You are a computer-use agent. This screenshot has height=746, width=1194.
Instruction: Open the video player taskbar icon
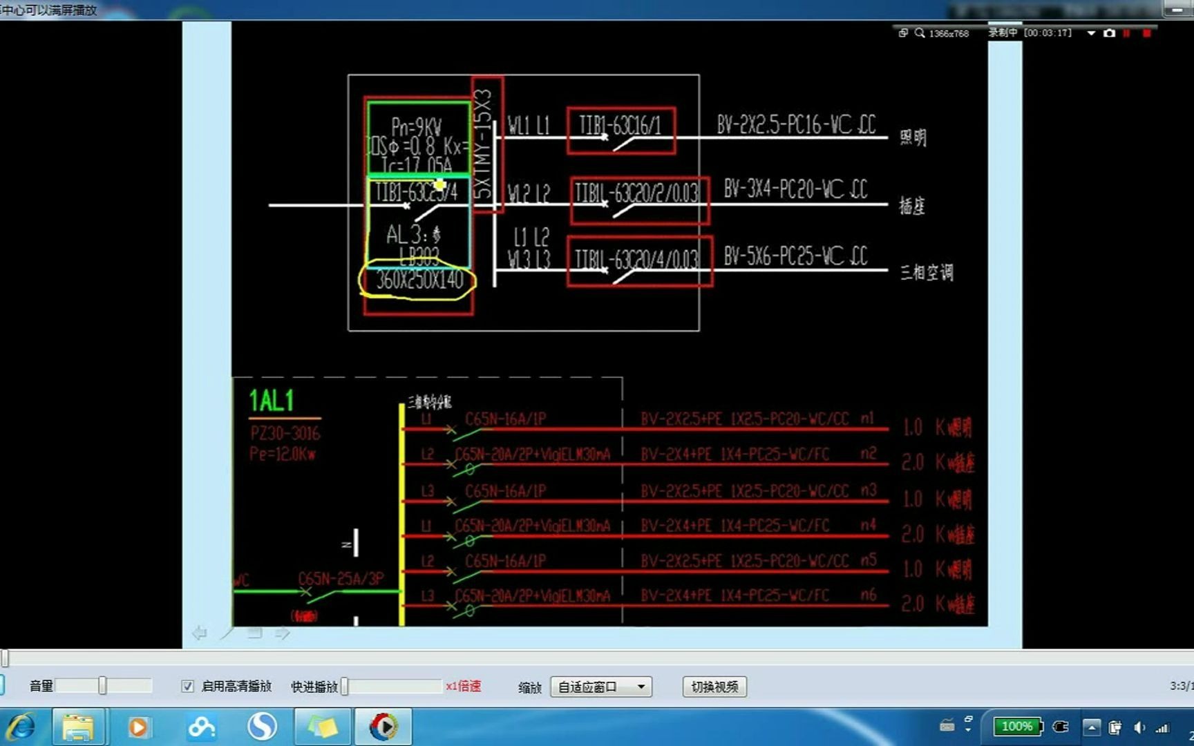point(383,727)
